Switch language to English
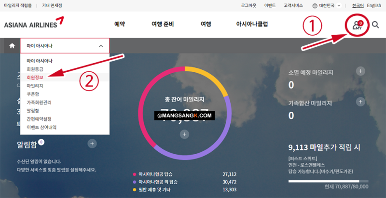 coord(374,6)
